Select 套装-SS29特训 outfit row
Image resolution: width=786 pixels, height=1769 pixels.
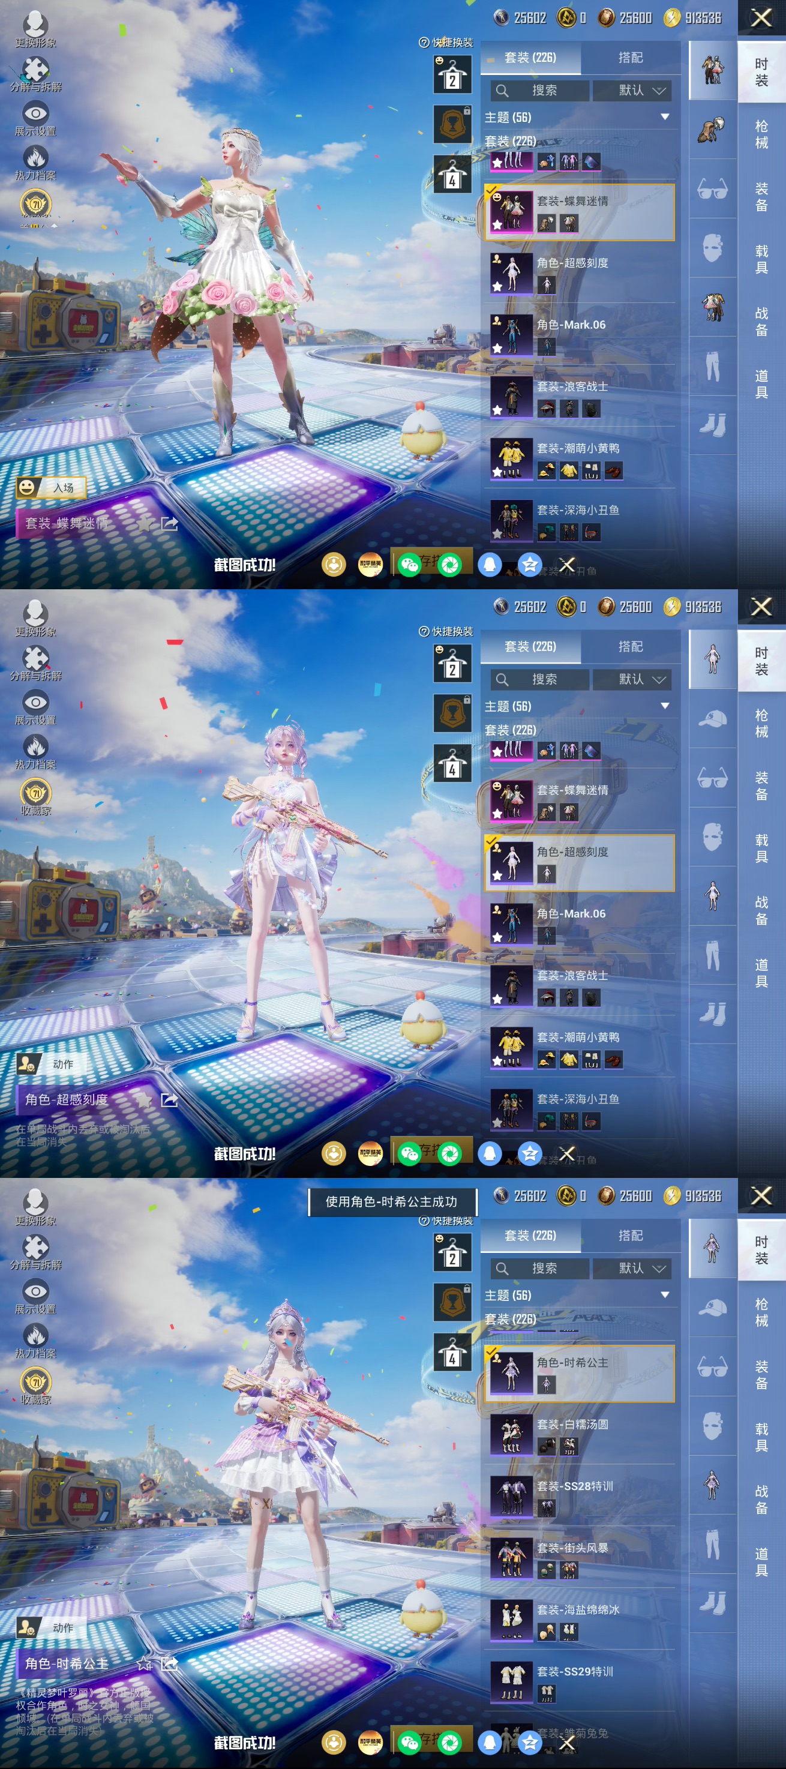point(580,1683)
